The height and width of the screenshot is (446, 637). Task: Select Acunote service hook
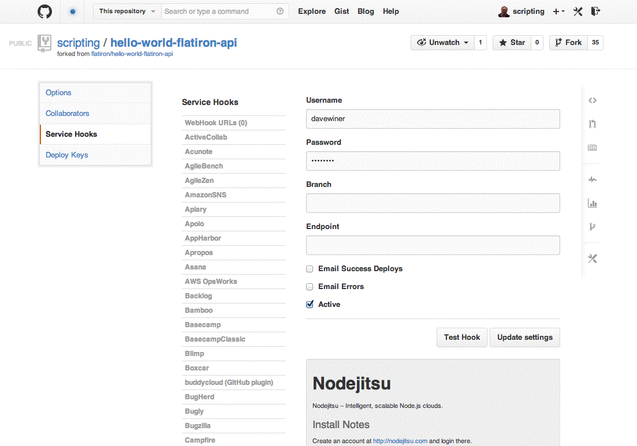pos(234,152)
